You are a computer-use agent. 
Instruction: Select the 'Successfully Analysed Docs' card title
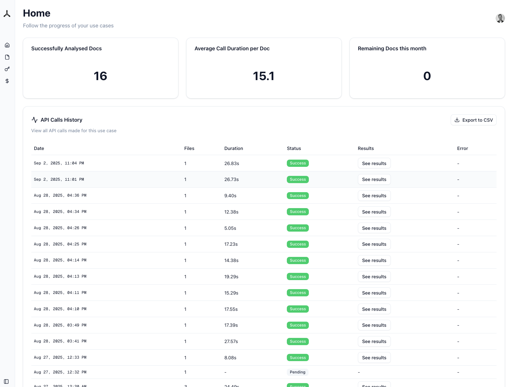click(67, 48)
